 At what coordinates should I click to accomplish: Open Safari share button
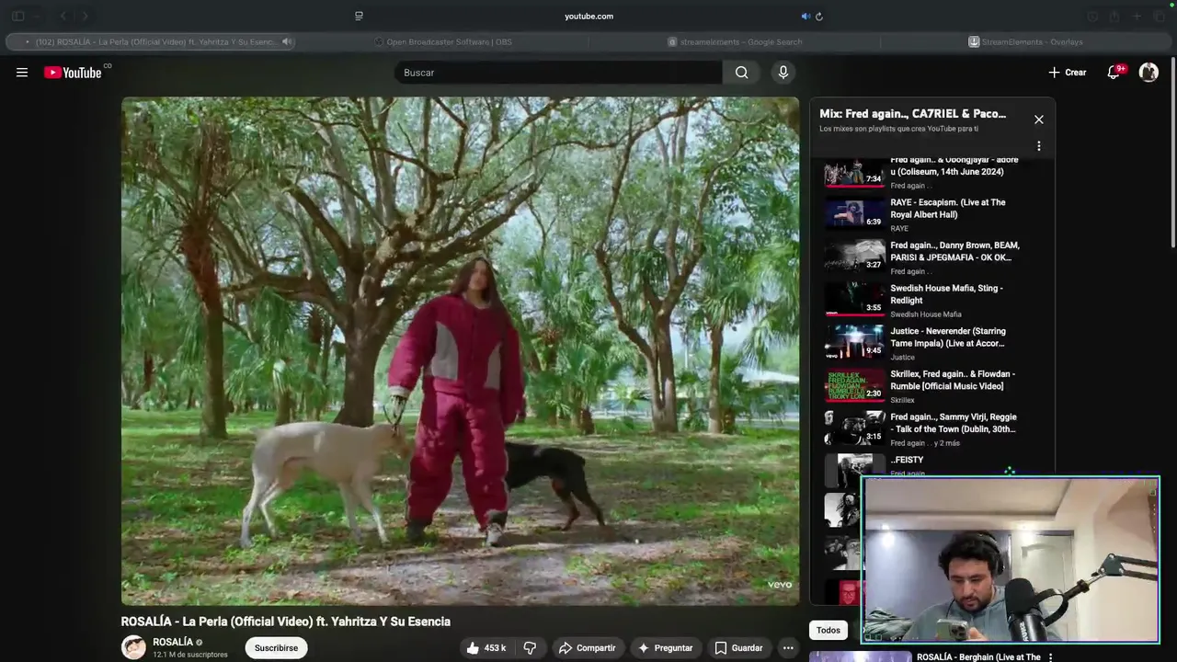[1114, 16]
